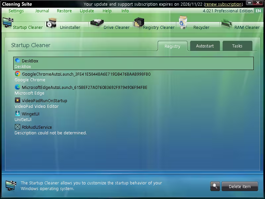The image size is (265, 199).
Task: Select the Registry Cleaner label
Action: 159,27
